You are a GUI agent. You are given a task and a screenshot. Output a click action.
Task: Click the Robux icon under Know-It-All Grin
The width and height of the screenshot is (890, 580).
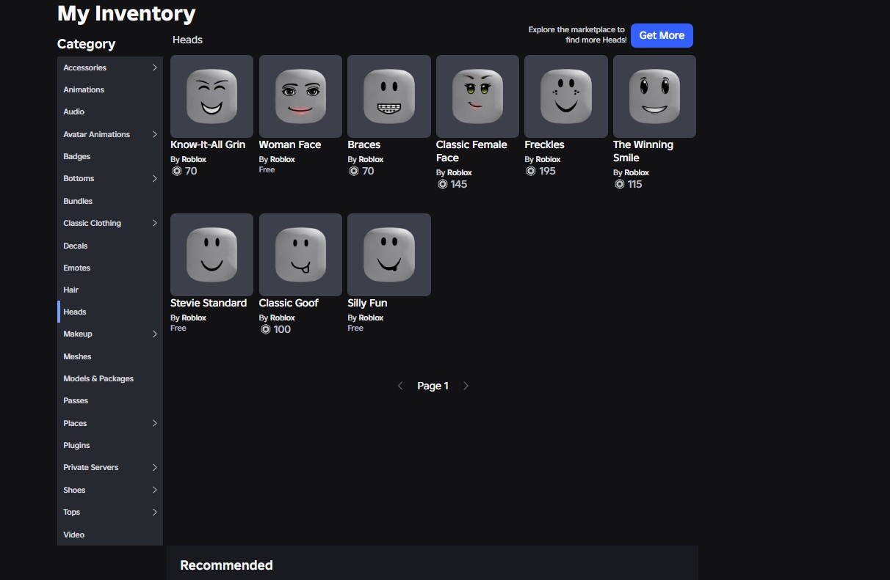pos(176,171)
